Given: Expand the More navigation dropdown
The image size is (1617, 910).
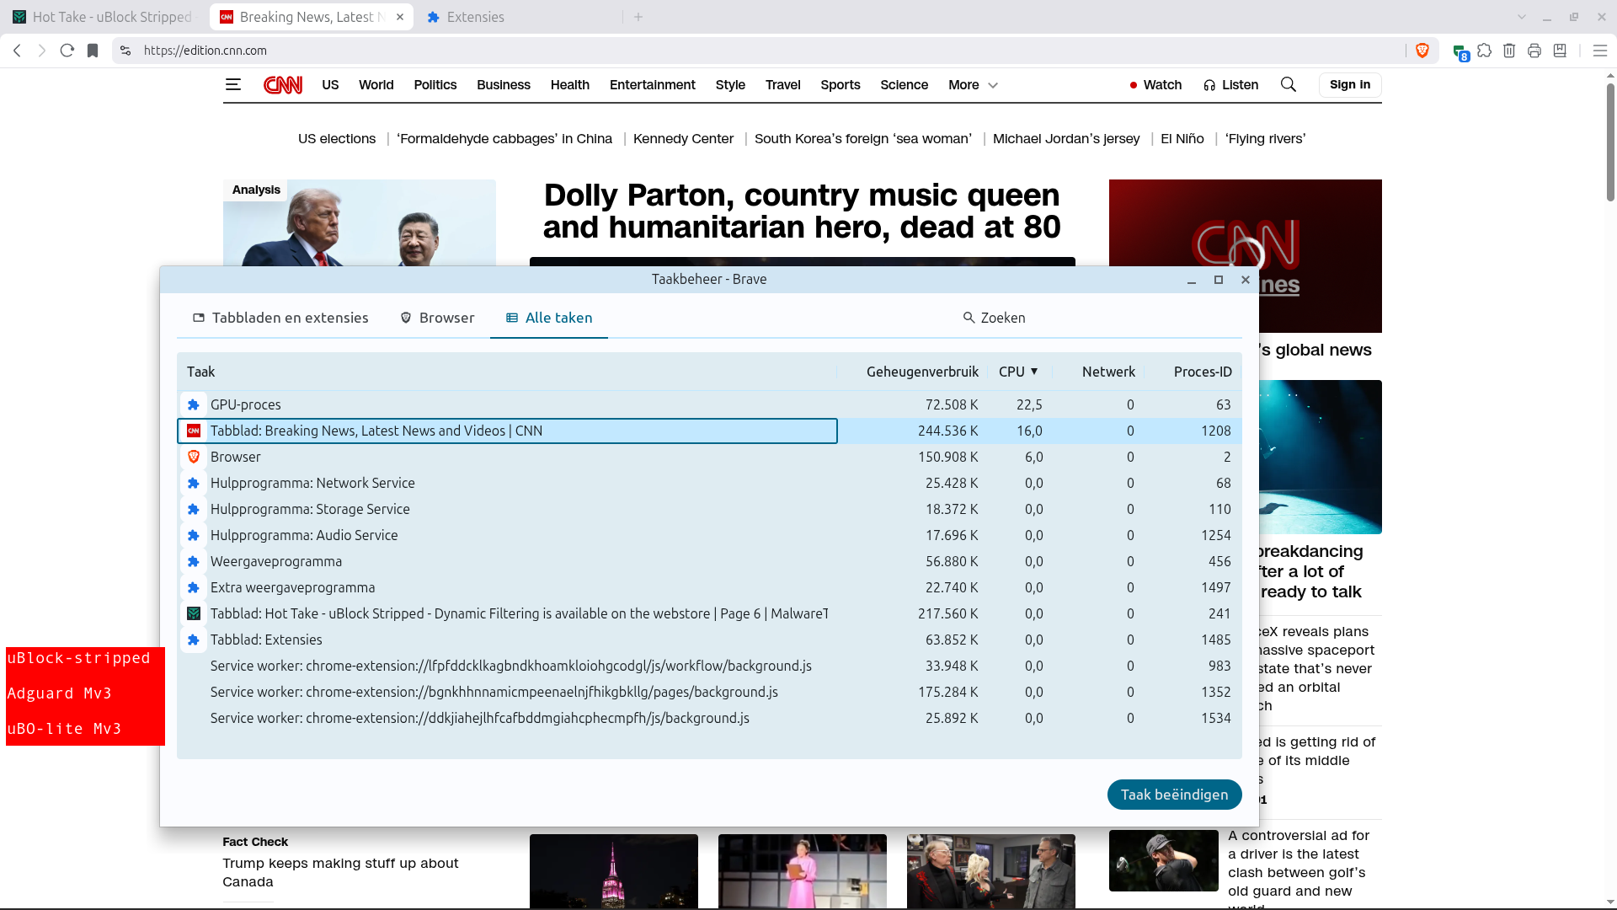Looking at the screenshot, I should pos(973,85).
